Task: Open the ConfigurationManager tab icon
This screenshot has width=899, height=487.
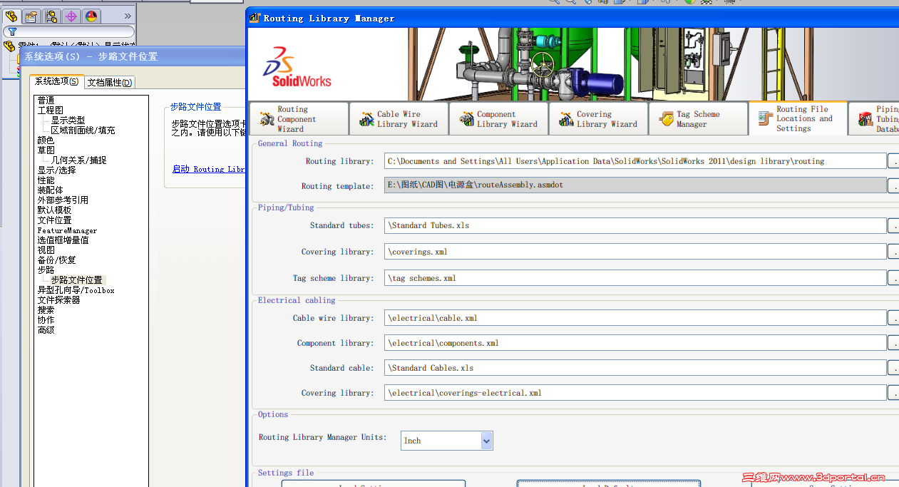Action: point(51,16)
